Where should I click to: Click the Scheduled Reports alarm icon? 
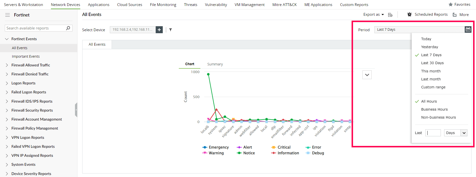click(x=410, y=14)
